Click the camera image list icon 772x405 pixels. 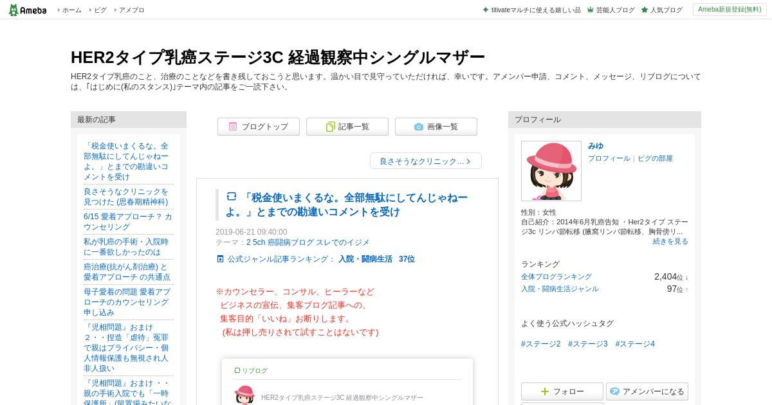(x=419, y=127)
